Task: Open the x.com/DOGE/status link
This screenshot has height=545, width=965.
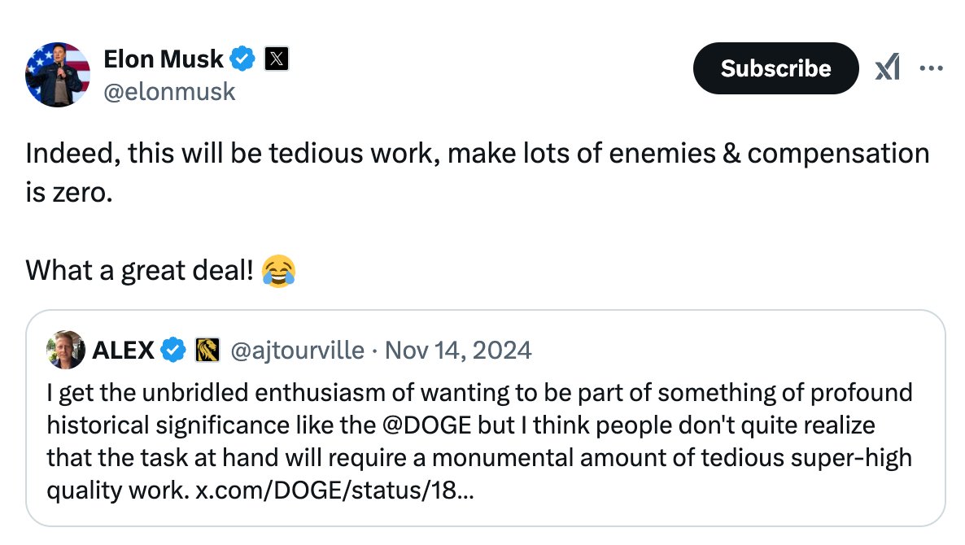Action: tap(334, 490)
